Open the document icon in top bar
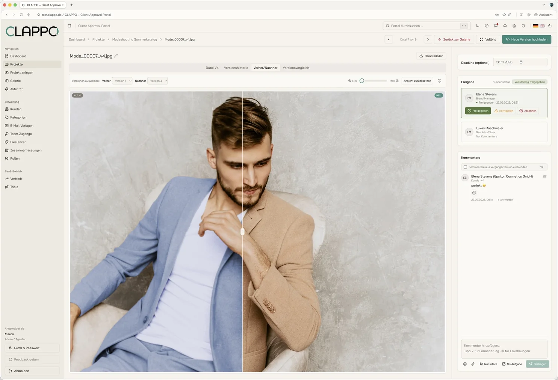The width and height of the screenshot is (558, 380). 514,26
